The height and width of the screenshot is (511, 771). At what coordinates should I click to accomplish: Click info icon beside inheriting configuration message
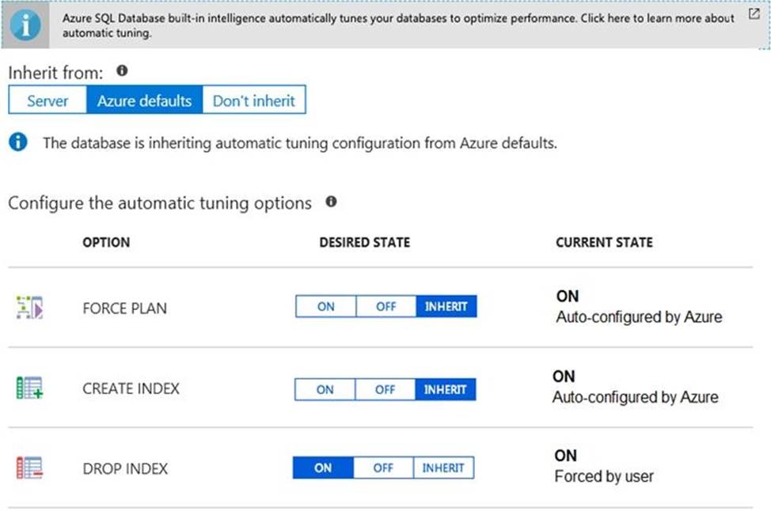(18, 142)
